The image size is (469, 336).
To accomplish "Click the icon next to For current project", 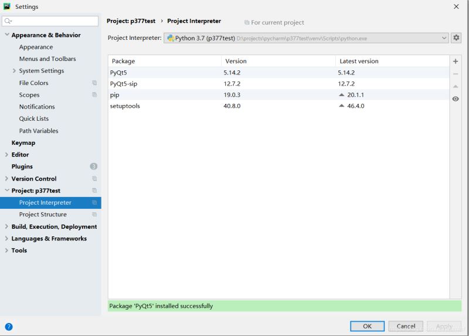I will [247, 22].
